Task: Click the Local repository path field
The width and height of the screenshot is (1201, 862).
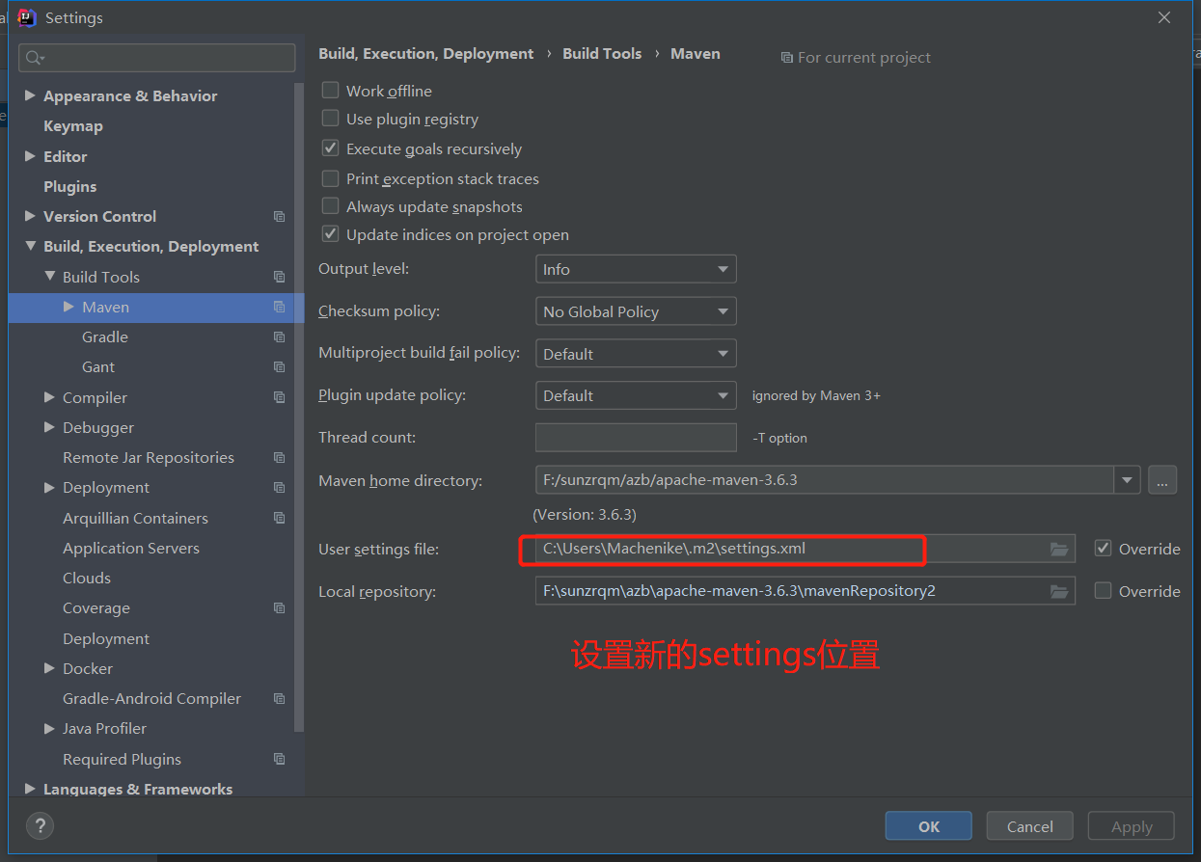Action: 805,591
